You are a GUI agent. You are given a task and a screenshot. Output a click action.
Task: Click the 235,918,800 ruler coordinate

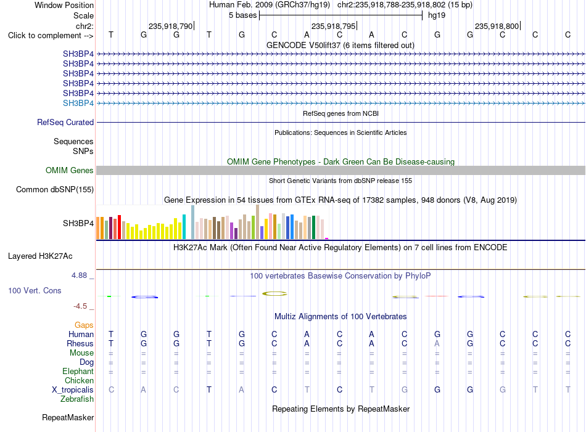pyautogui.click(x=497, y=26)
